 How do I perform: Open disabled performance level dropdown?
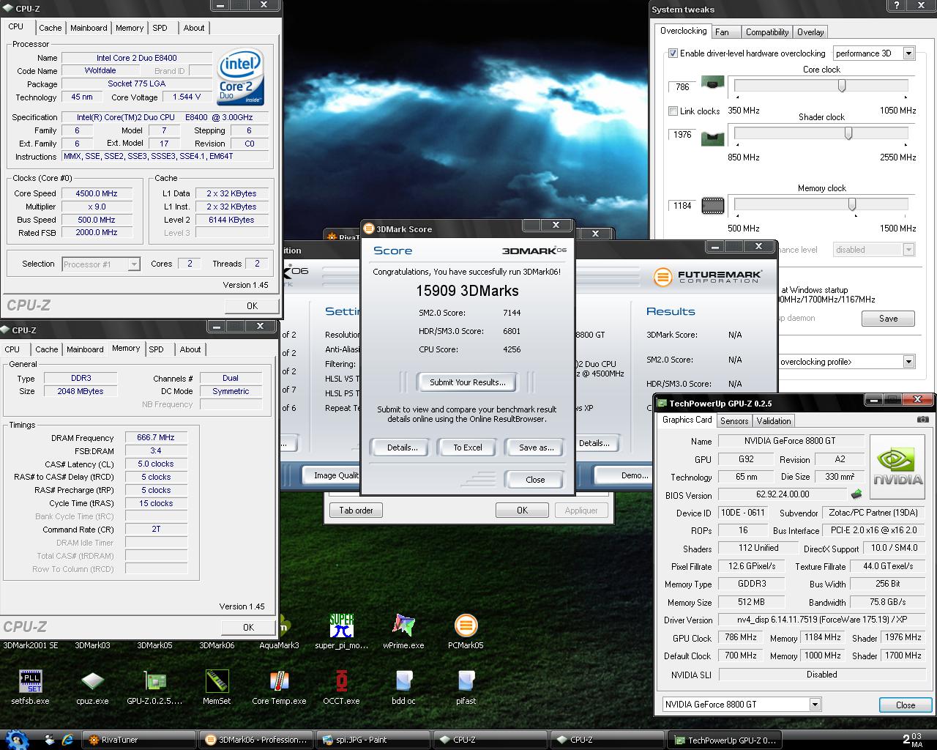[908, 250]
